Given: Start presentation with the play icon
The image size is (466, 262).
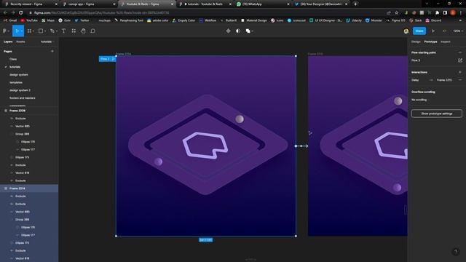Looking at the screenshot, I should coord(433,31).
